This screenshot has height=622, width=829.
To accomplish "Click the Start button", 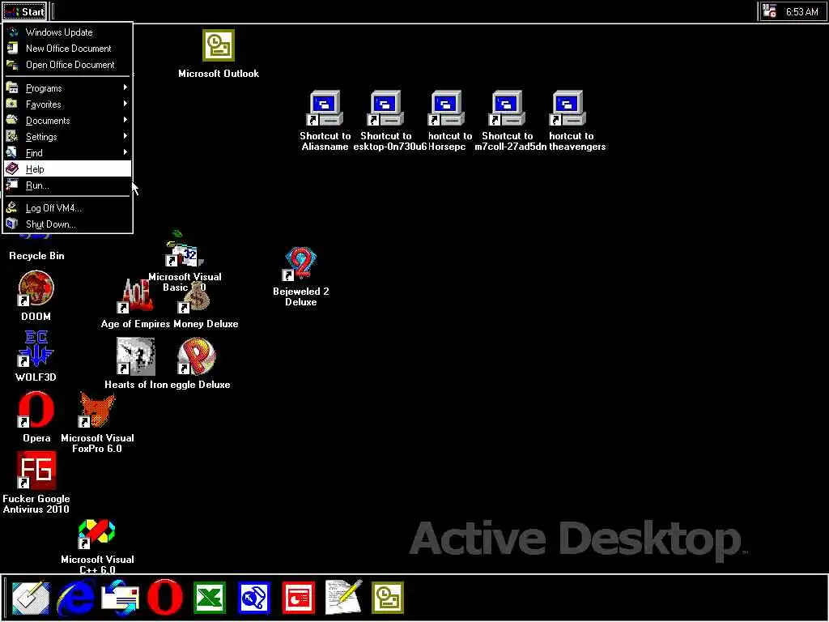I will click(24, 11).
